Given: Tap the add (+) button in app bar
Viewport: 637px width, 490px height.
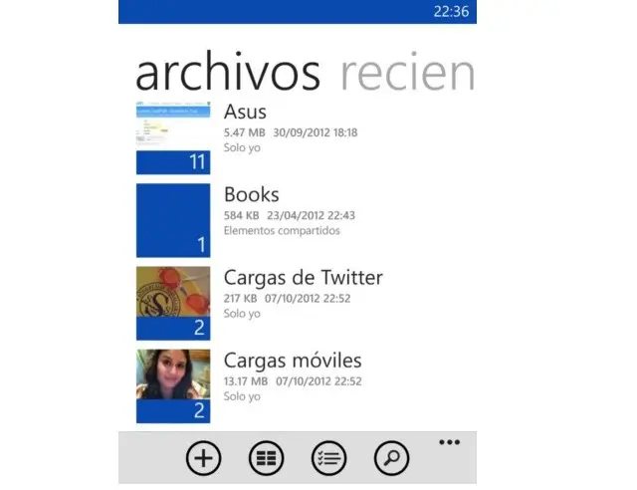Looking at the screenshot, I should point(203,457).
